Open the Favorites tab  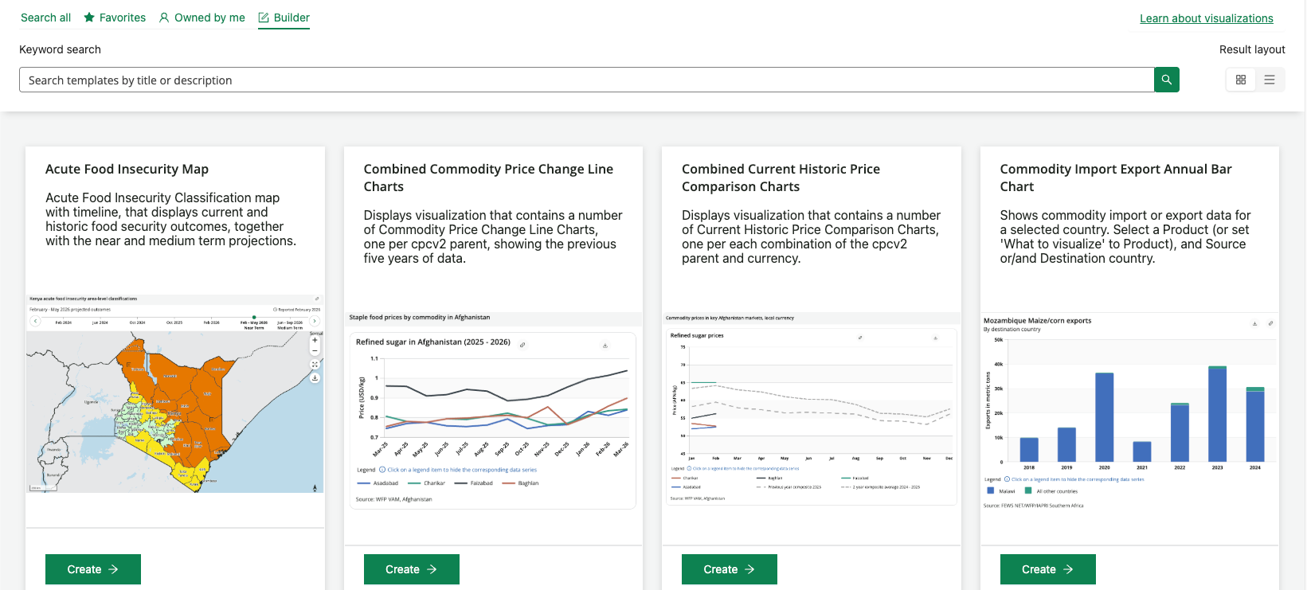[x=115, y=18]
